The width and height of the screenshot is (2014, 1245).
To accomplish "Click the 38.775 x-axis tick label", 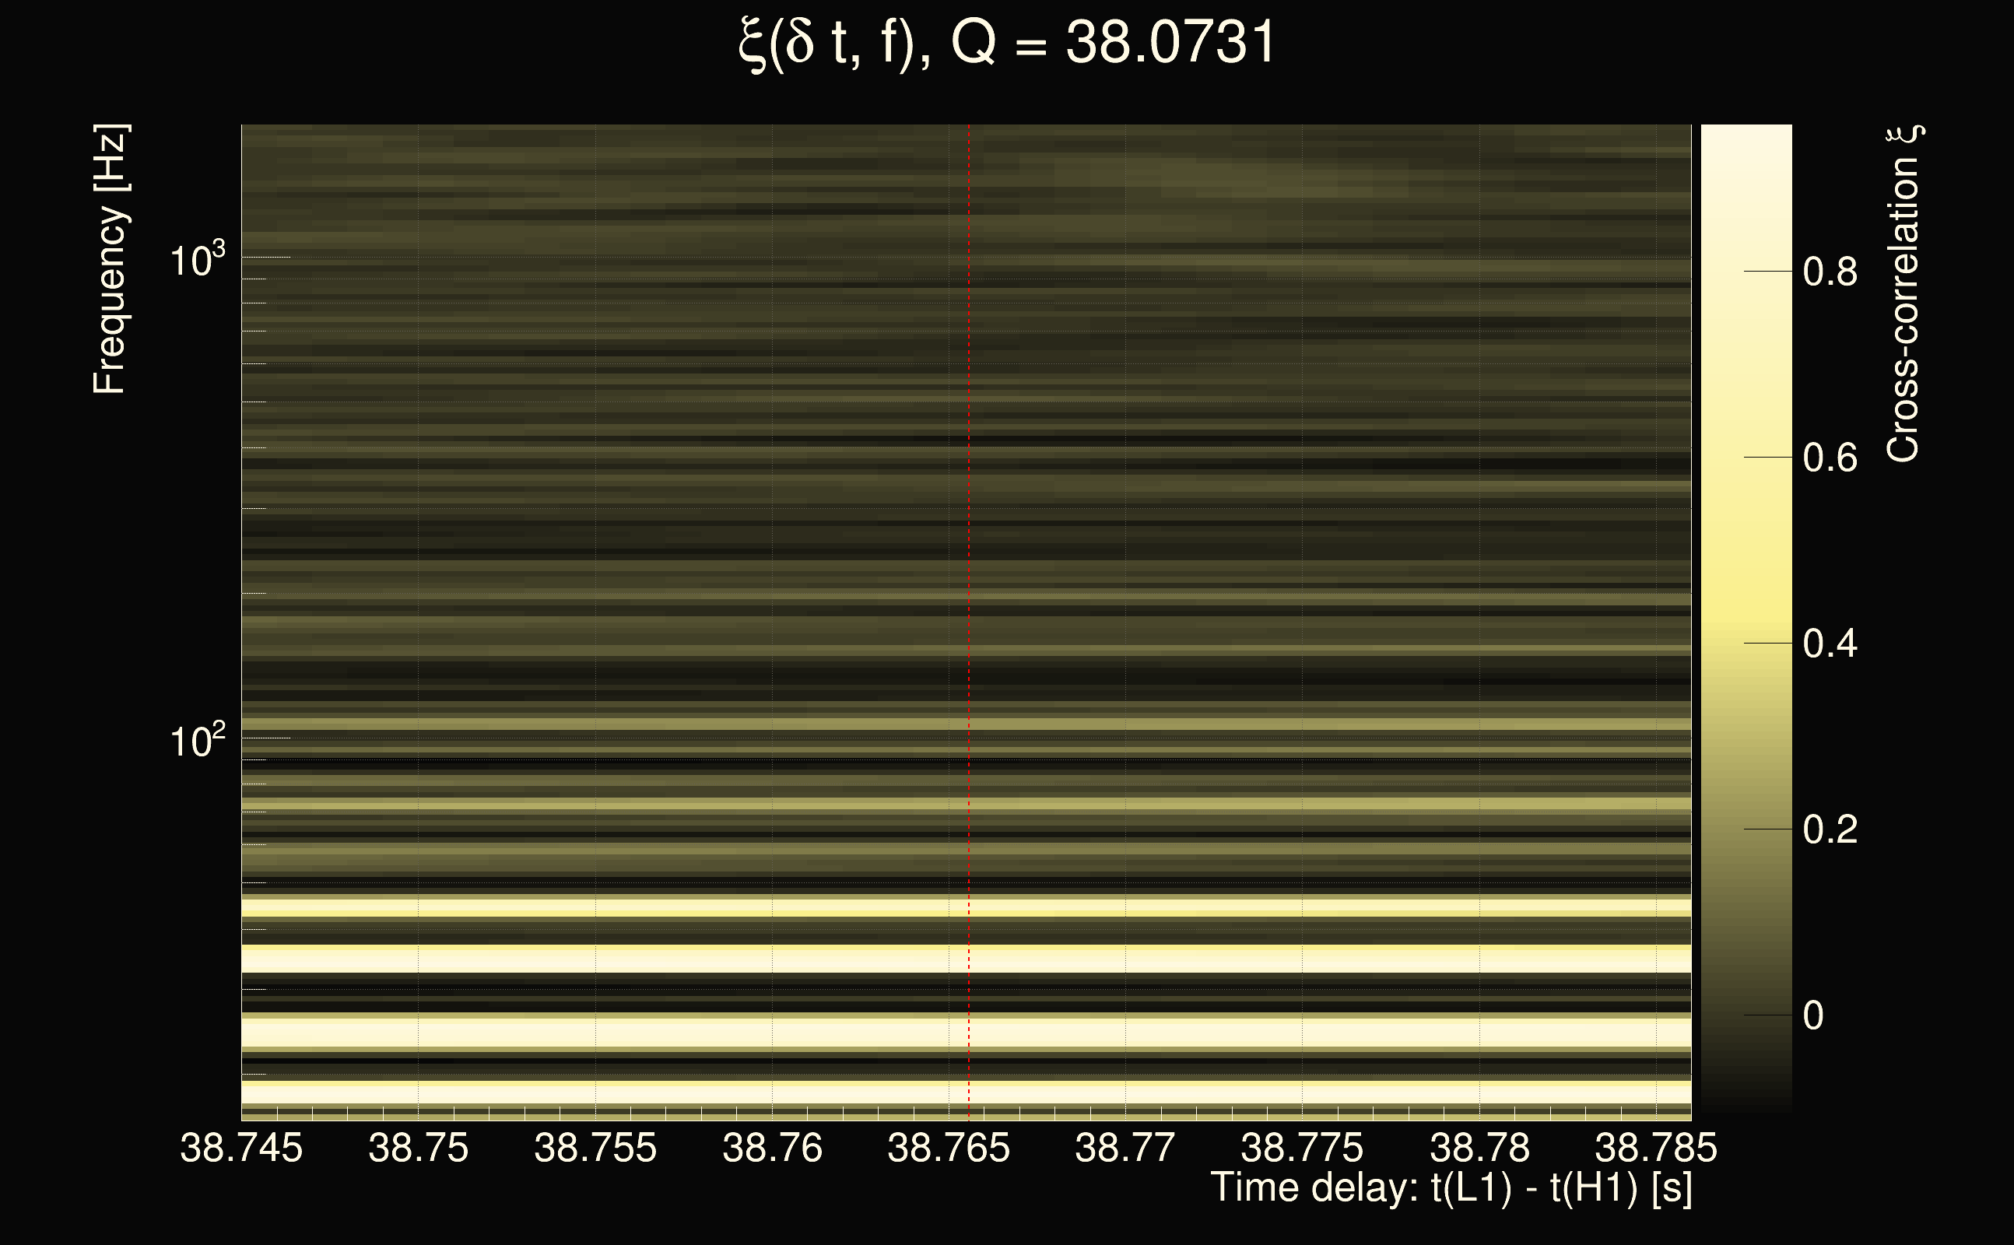I will point(1302,1148).
